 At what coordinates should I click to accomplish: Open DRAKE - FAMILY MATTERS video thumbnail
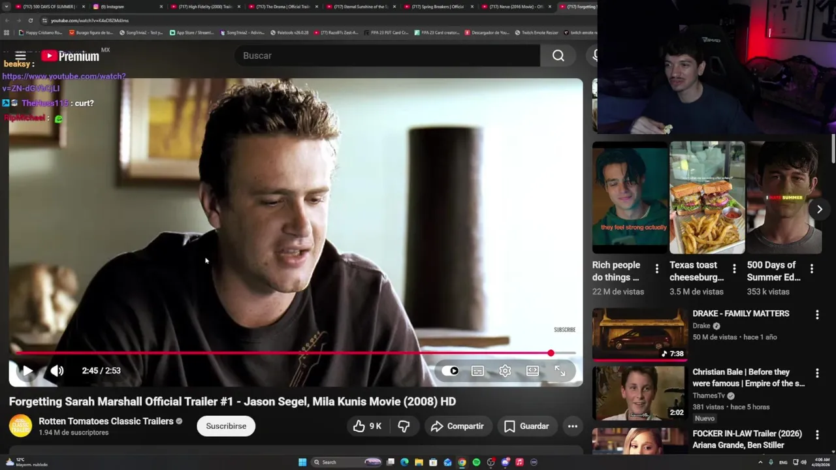pos(640,334)
